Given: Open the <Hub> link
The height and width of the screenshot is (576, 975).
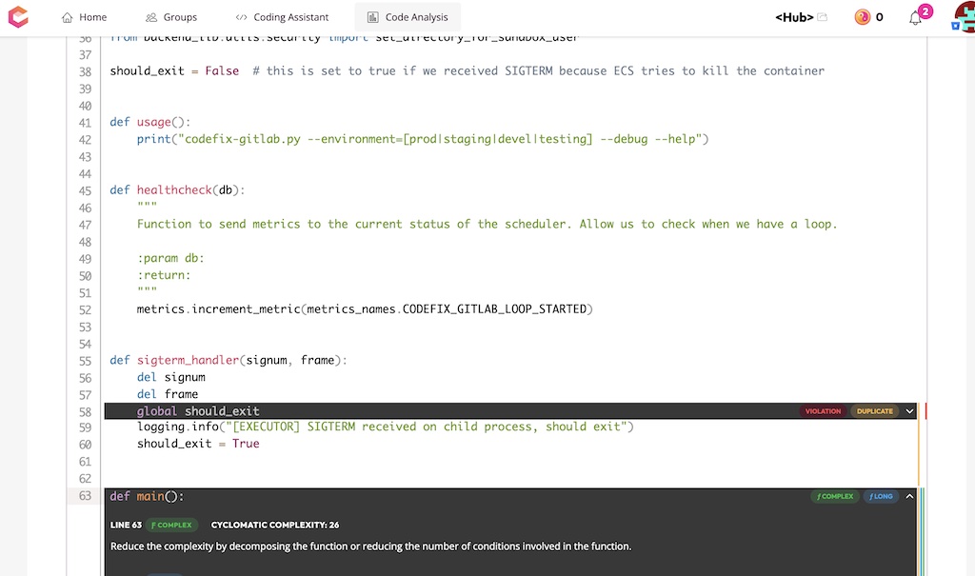Looking at the screenshot, I should point(794,17).
